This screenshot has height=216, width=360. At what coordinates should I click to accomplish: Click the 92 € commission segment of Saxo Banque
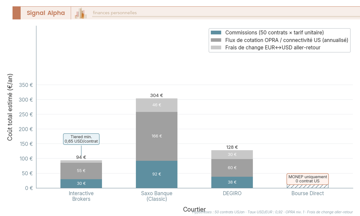(157, 174)
